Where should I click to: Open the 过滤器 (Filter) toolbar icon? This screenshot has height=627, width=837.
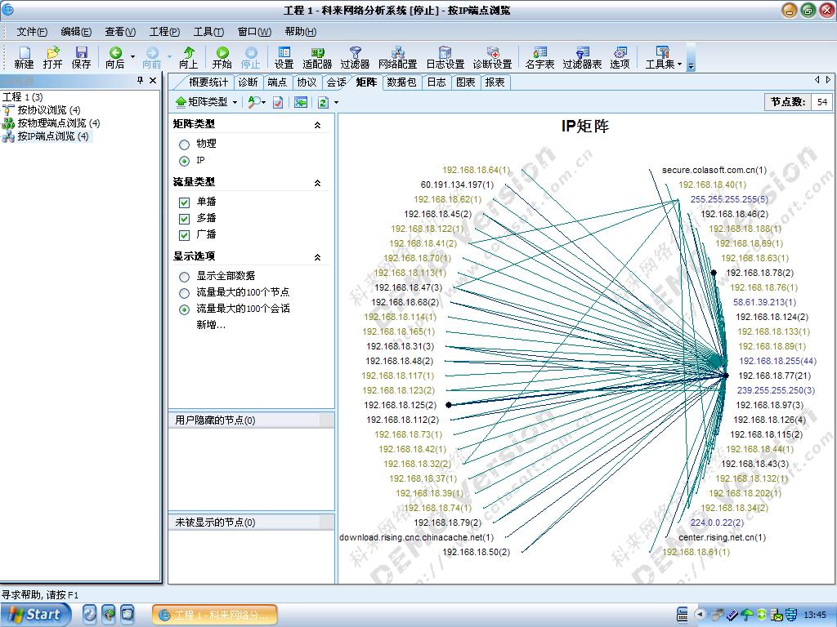pyautogui.click(x=355, y=57)
